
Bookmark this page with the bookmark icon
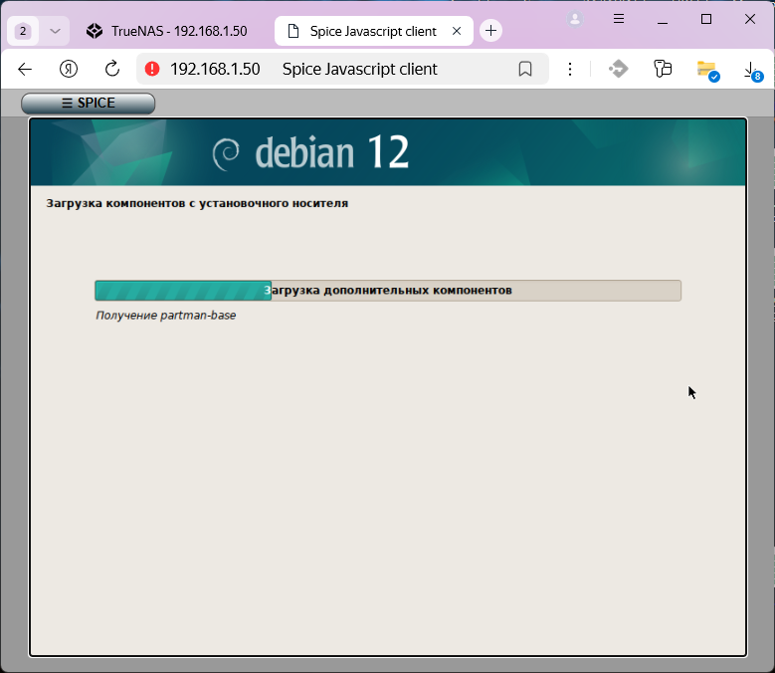click(x=525, y=70)
